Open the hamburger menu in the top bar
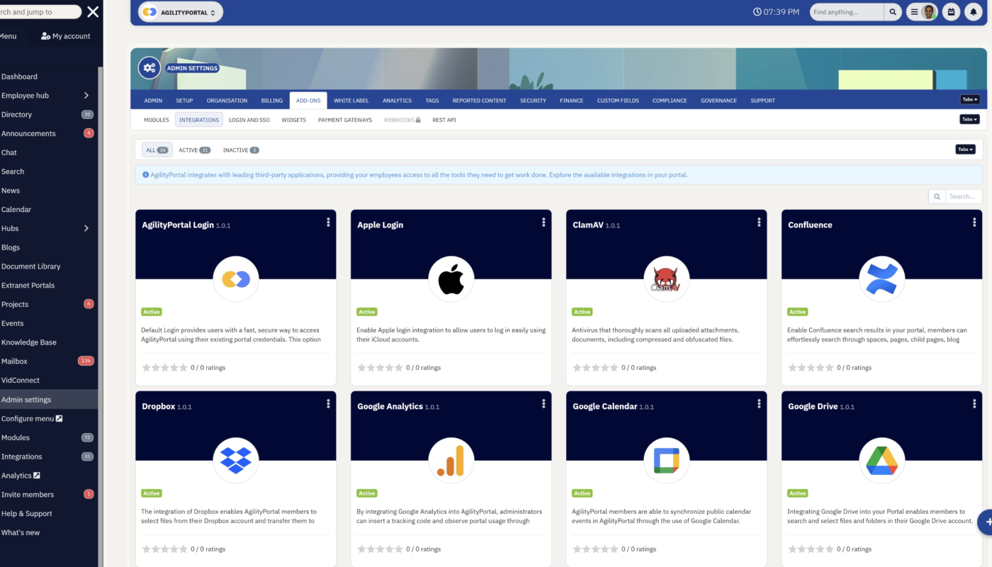Viewport: 992px width, 567px height. tap(914, 12)
